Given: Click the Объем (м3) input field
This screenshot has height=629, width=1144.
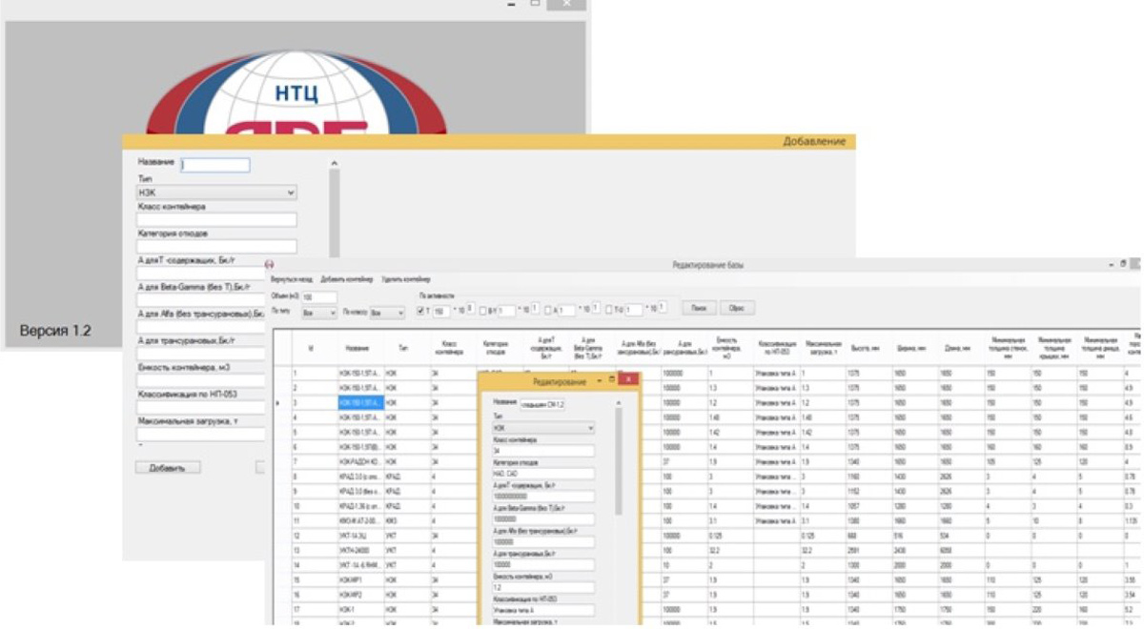Looking at the screenshot, I should pos(318,297).
